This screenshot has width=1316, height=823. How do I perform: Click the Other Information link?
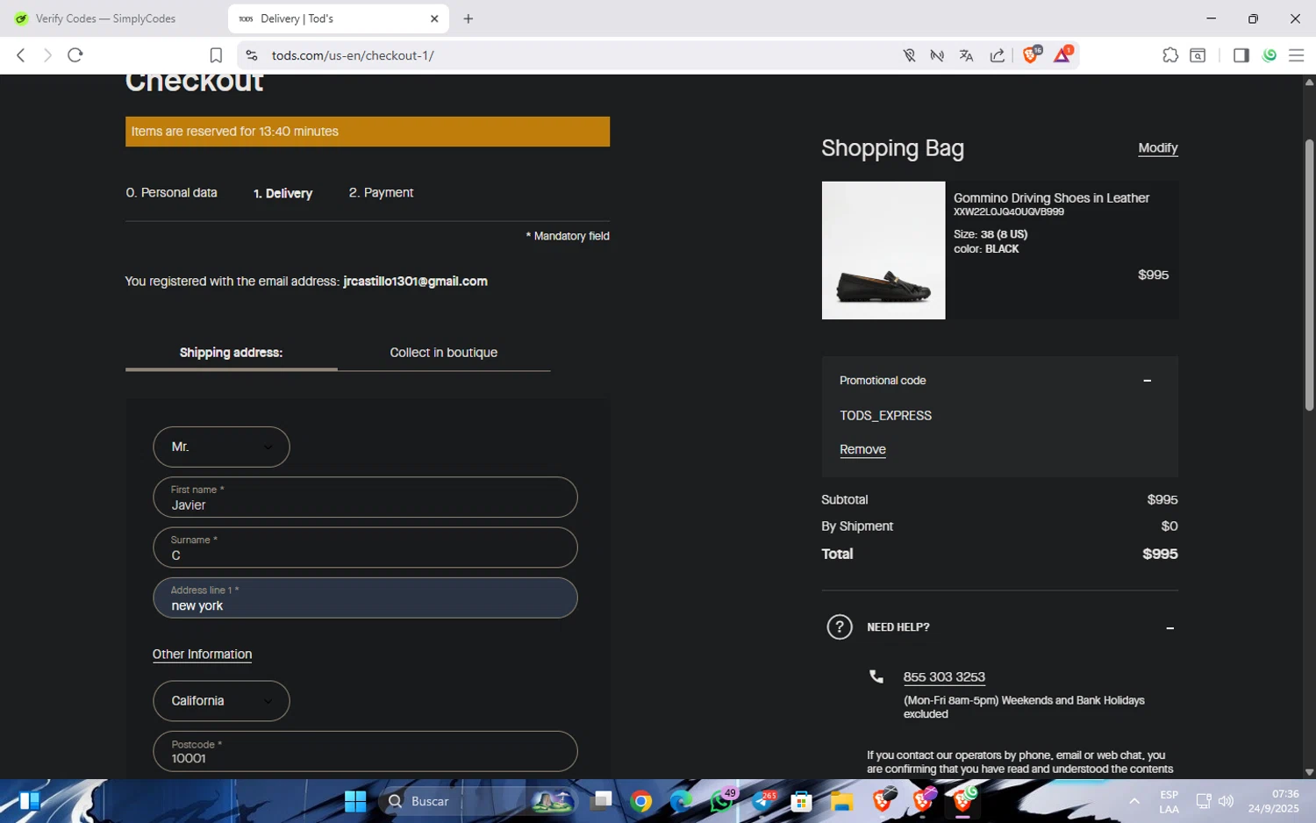[x=202, y=655]
